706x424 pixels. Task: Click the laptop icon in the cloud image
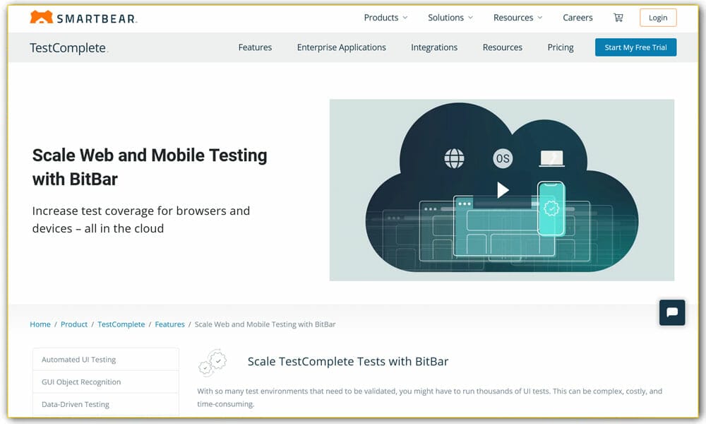click(x=551, y=158)
